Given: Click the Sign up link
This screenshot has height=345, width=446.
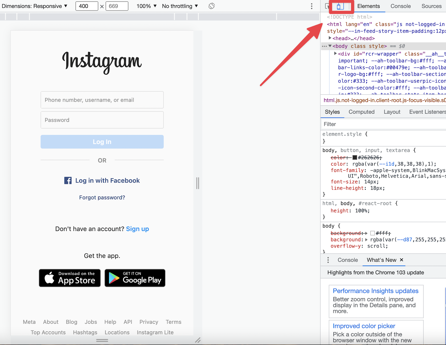Looking at the screenshot, I should coord(137,229).
